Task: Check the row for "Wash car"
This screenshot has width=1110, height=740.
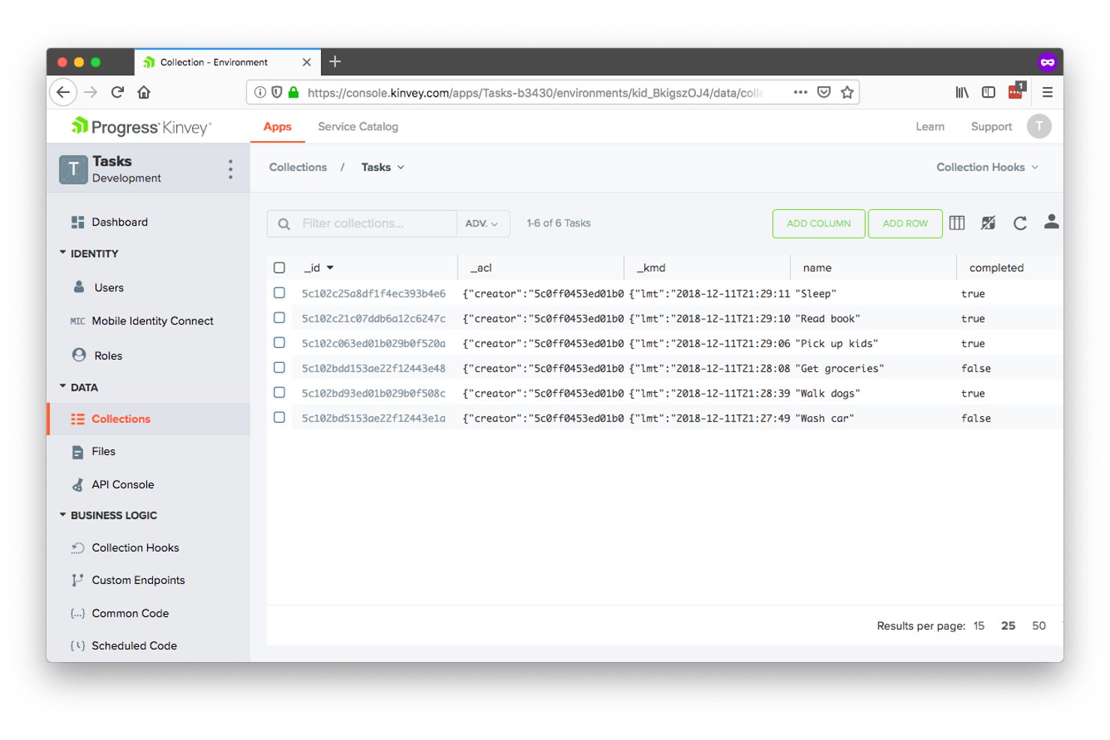Action: 279,418
